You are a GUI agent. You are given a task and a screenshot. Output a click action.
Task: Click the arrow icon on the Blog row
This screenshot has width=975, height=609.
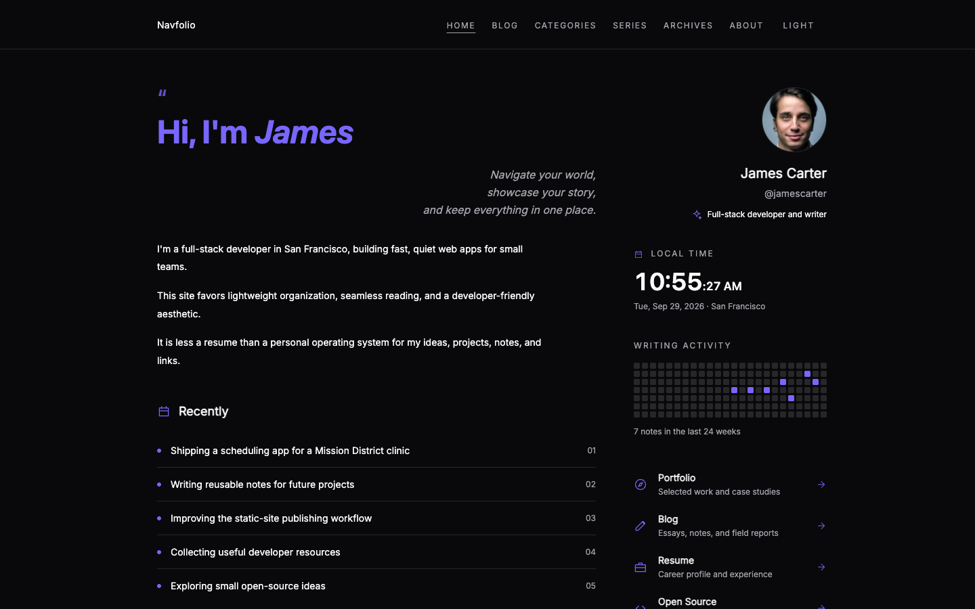tap(821, 526)
